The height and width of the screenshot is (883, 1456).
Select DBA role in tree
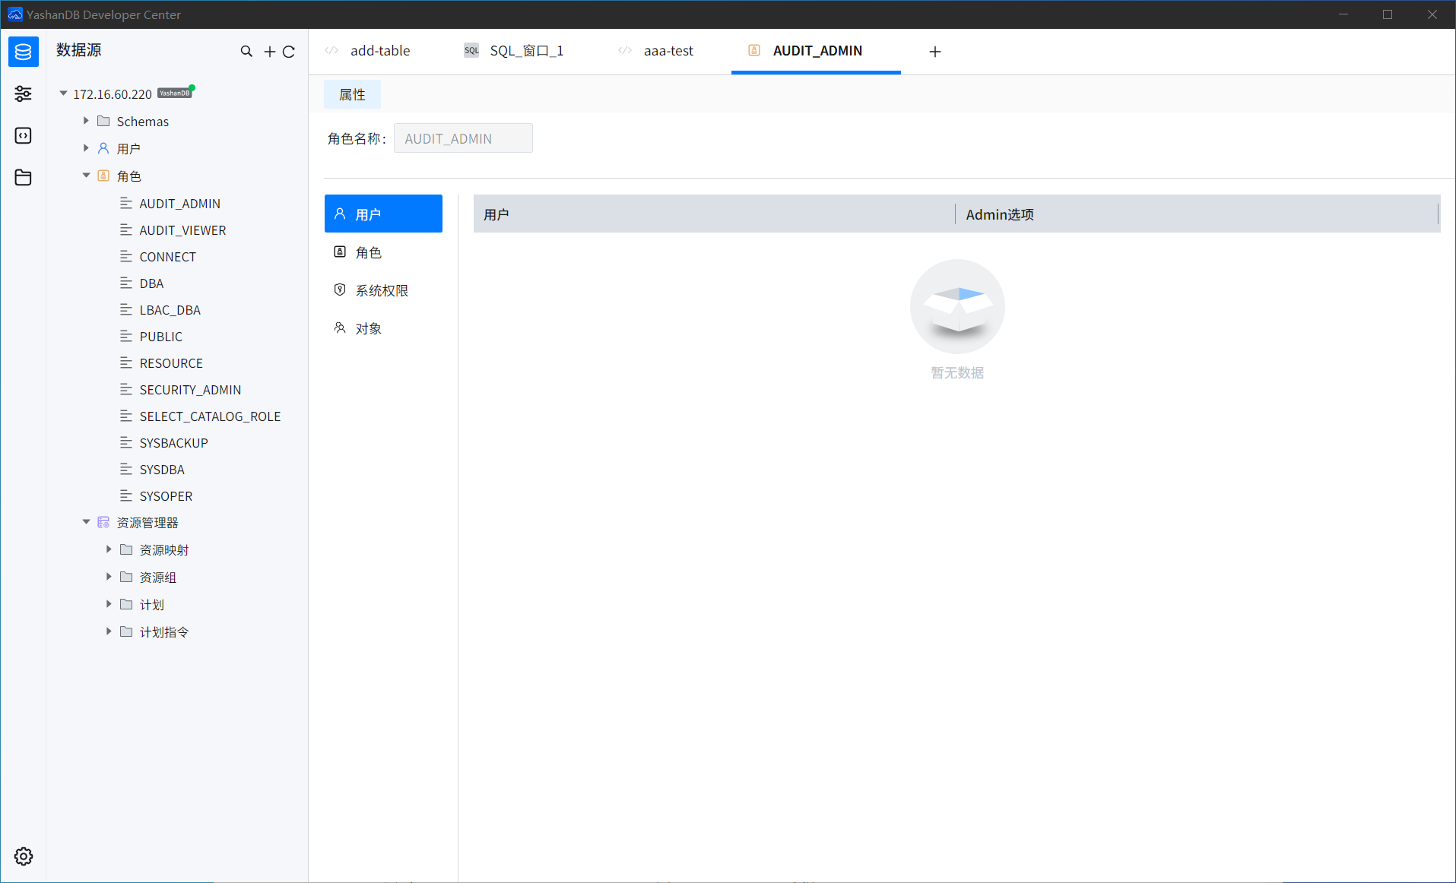tap(151, 283)
